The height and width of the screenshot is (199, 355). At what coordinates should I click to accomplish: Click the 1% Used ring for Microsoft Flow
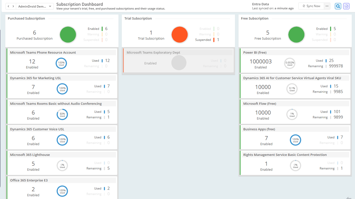click(x=292, y=114)
